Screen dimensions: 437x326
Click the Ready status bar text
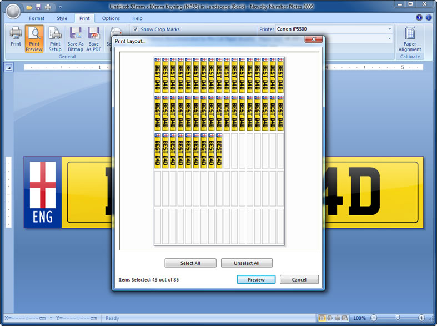[112, 318]
